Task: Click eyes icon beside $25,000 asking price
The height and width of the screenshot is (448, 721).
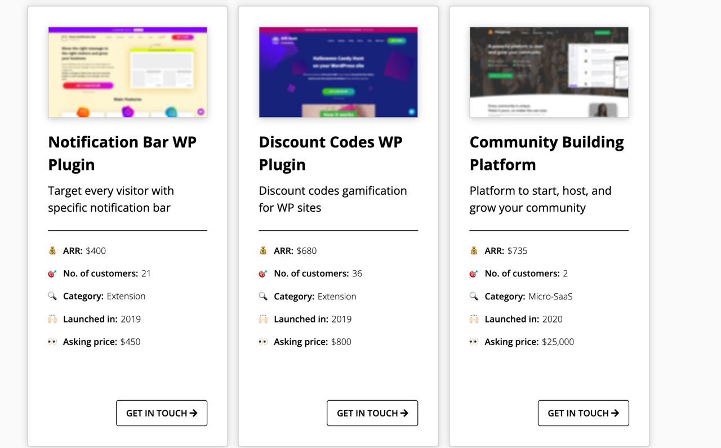Action: click(474, 342)
